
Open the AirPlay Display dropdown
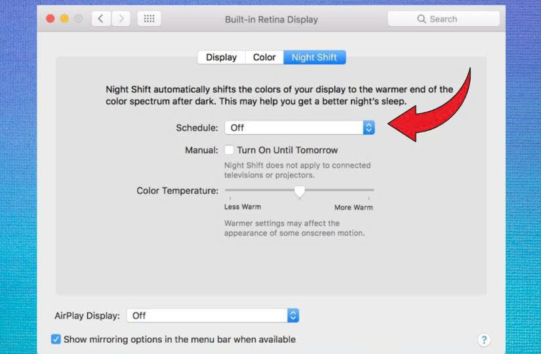212,315
